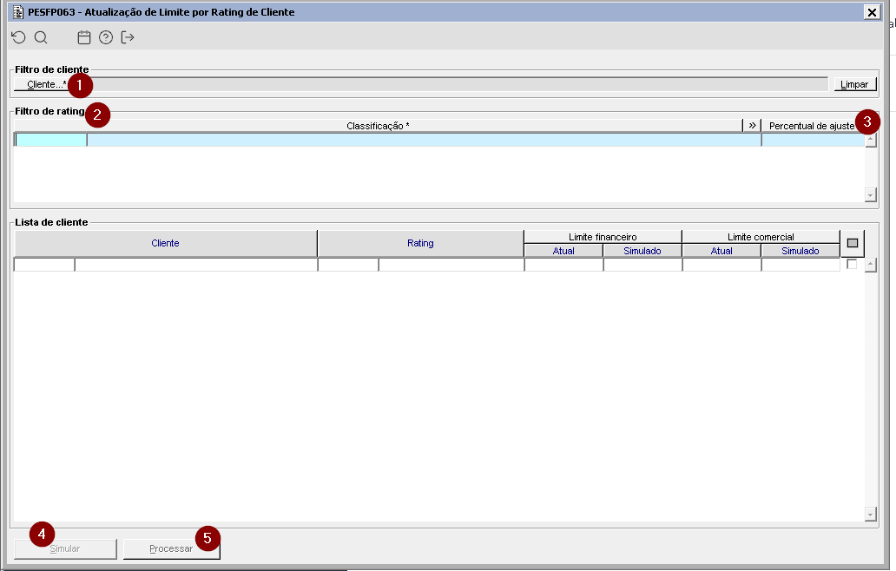Click the document icon in title bar
This screenshot has width=896, height=571.
click(x=18, y=12)
